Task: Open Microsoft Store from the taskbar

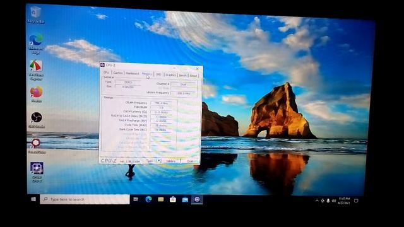Action: coord(173,199)
